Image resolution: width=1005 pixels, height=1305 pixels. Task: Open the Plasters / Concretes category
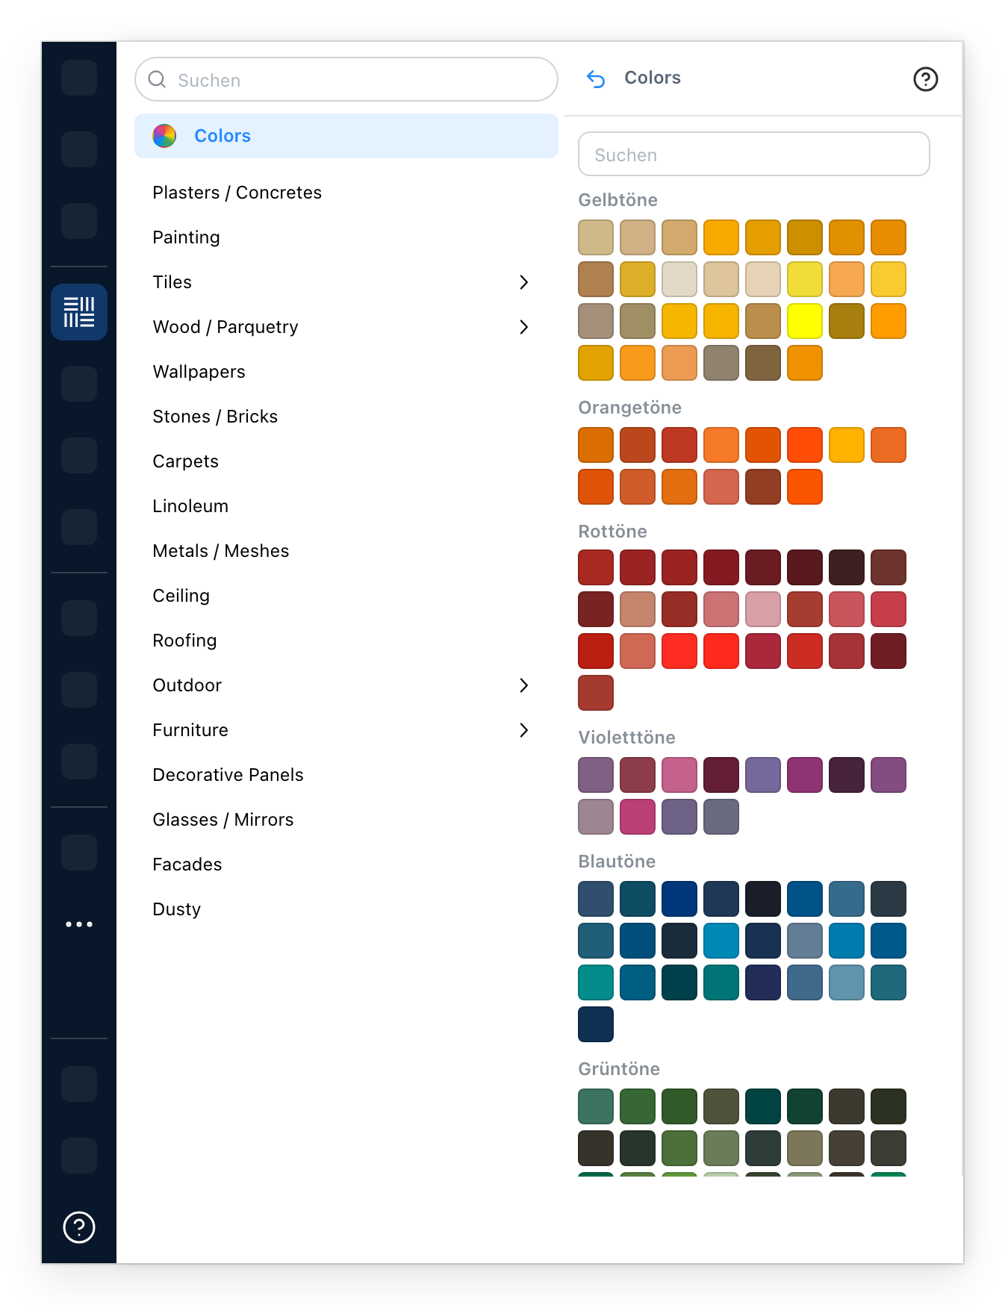[x=237, y=193]
